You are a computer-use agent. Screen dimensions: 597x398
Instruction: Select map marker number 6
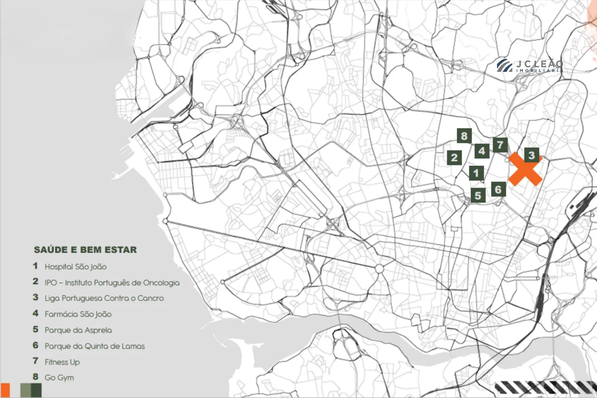point(498,189)
